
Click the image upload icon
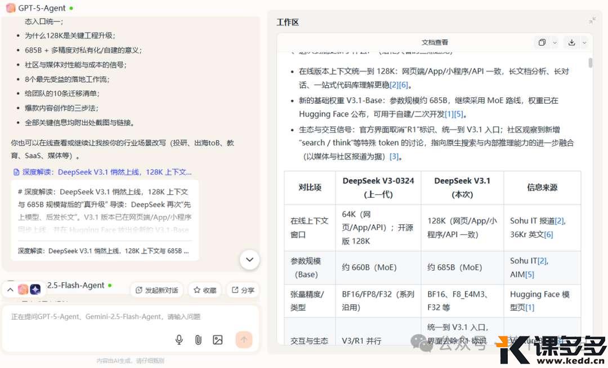point(217,340)
